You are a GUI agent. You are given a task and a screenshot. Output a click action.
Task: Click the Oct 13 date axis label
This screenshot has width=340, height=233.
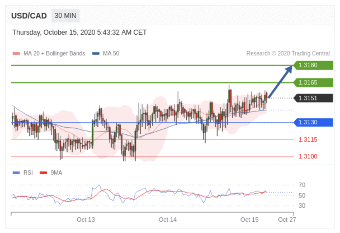tap(86, 220)
